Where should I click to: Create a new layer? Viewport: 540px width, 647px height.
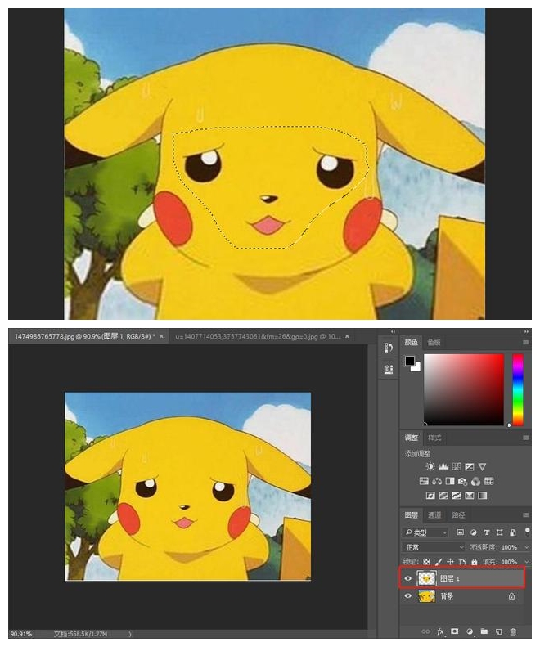coord(499,631)
